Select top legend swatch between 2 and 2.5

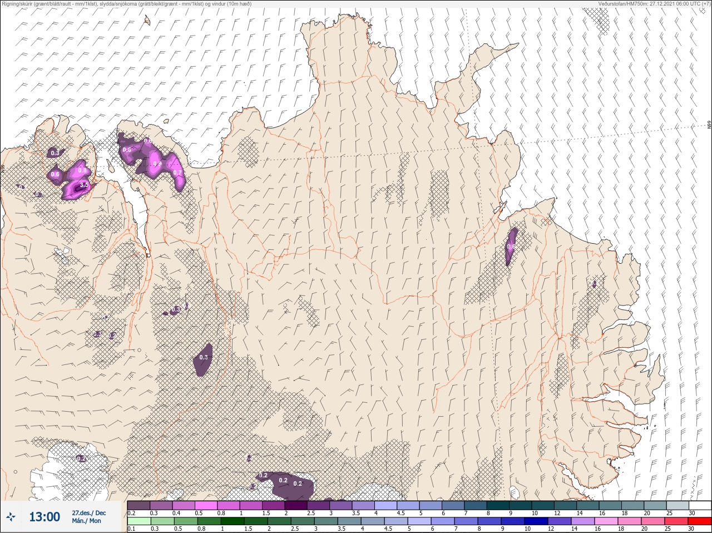click(296, 505)
